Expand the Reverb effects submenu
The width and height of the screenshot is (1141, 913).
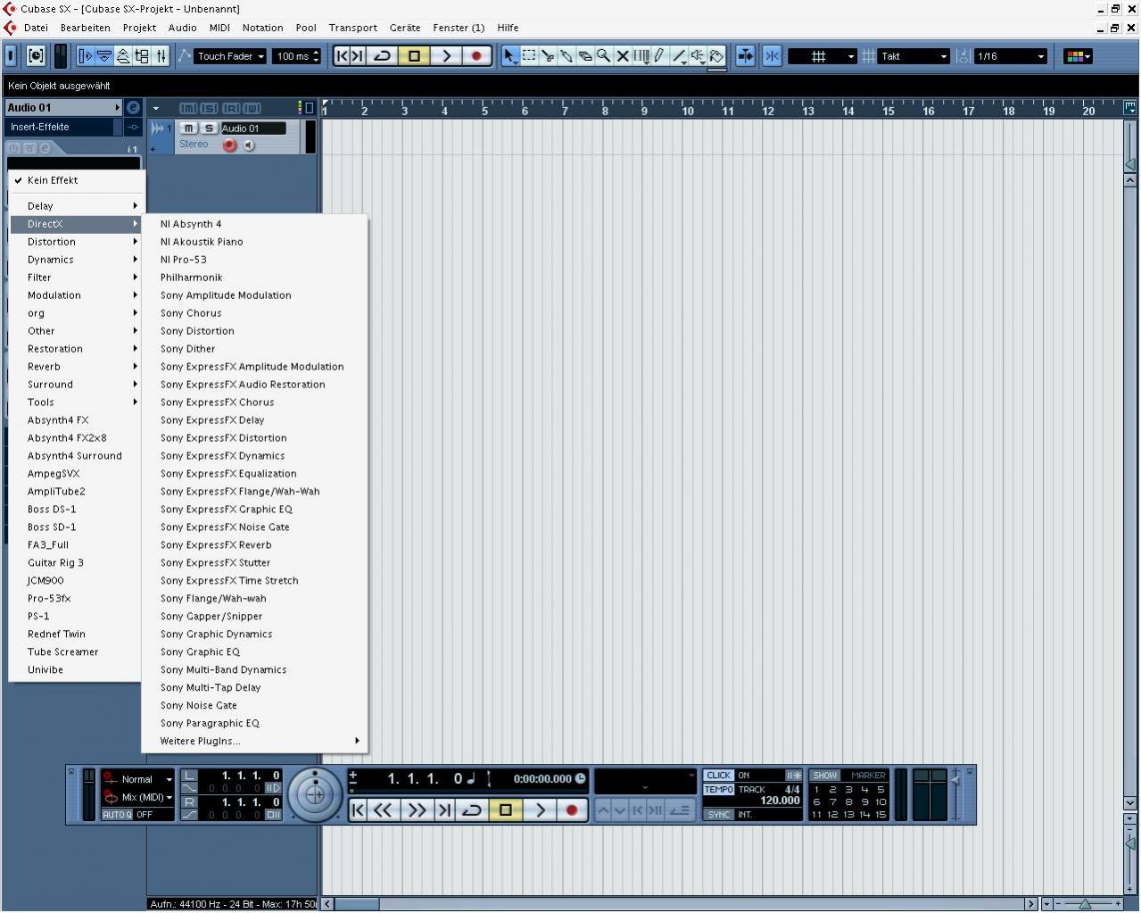pyautogui.click(x=77, y=367)
